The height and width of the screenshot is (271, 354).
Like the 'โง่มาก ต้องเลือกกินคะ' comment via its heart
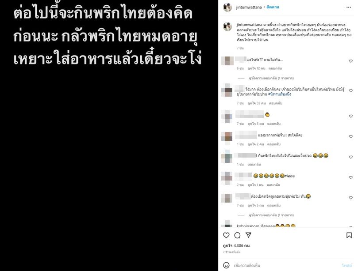click(350, 91)
